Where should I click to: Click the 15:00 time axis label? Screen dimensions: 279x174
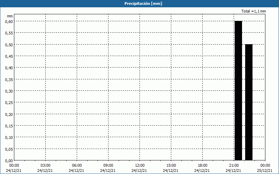click(x=171, y=166)
